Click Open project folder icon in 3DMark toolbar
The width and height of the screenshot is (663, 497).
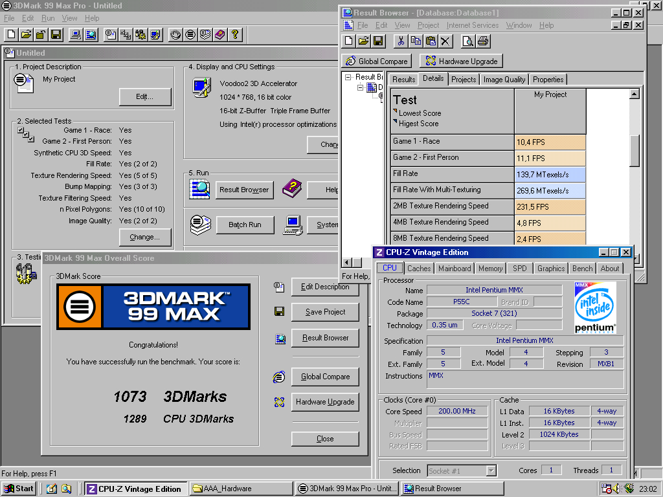click(26, 34)
